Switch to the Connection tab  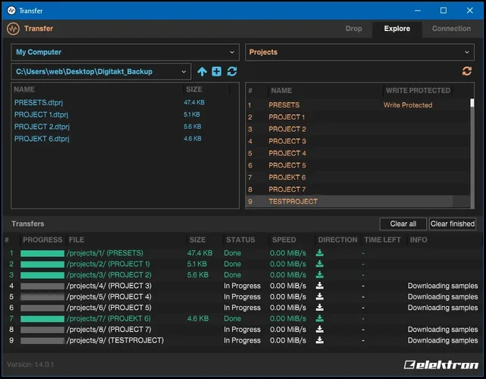[x=451, y=29]
